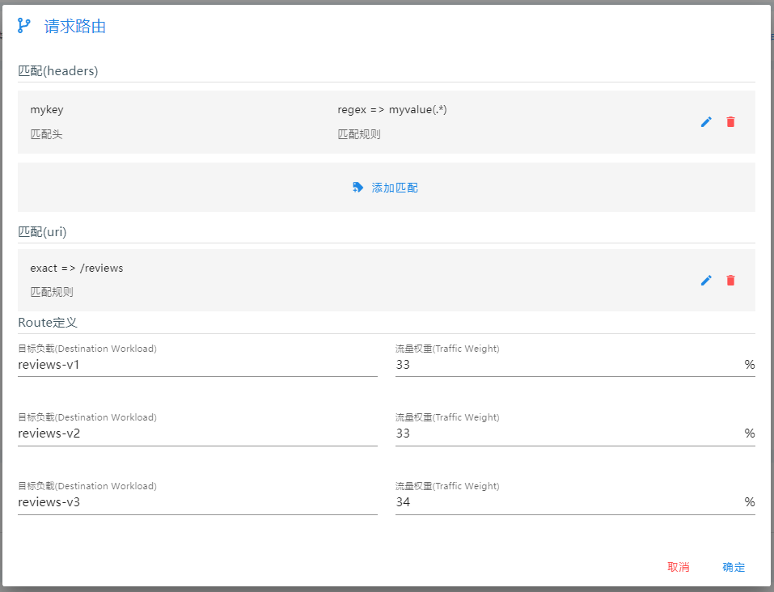Focus the reviews-v2 destination workload field
Image resolution: width=774 pixels, height=592 pixels.
point(197,433)
